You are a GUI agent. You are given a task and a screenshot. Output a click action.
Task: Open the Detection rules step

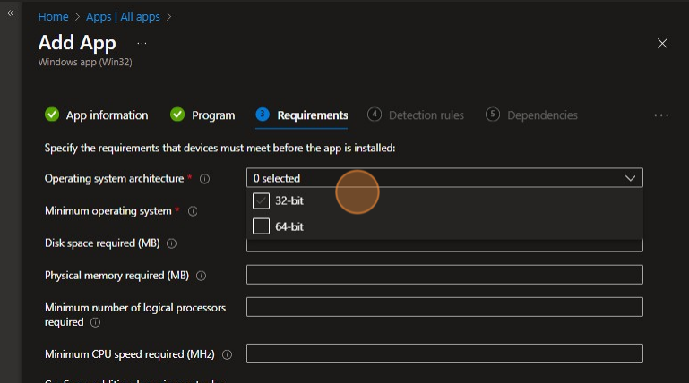(417, 115)
